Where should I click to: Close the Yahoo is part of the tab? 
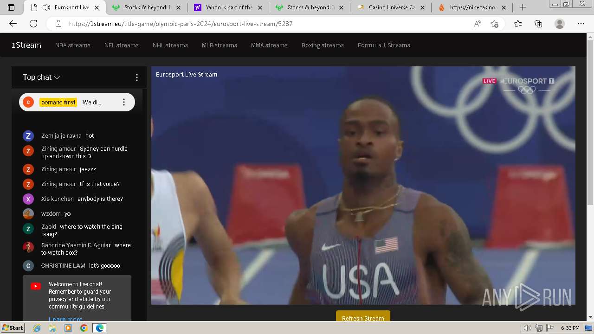point(260,7)
